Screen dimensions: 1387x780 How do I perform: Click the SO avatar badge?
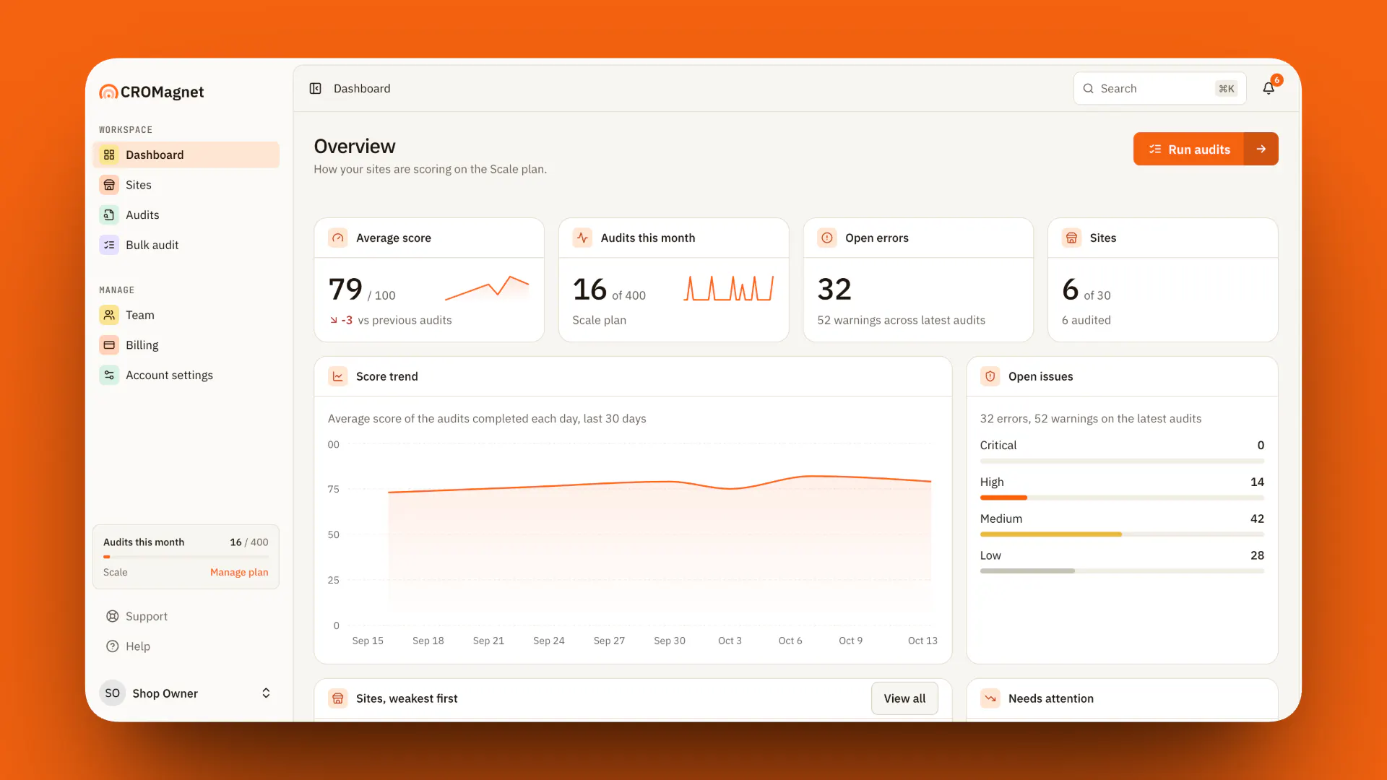pos(112,693)
